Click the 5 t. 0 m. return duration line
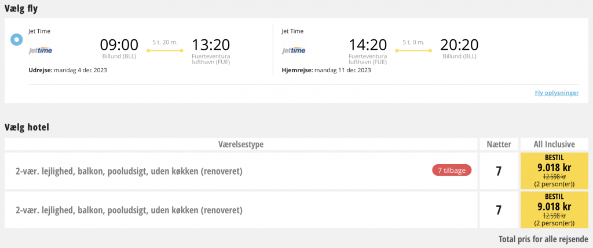This screenshot has width=593, height=248. [413, 50]
